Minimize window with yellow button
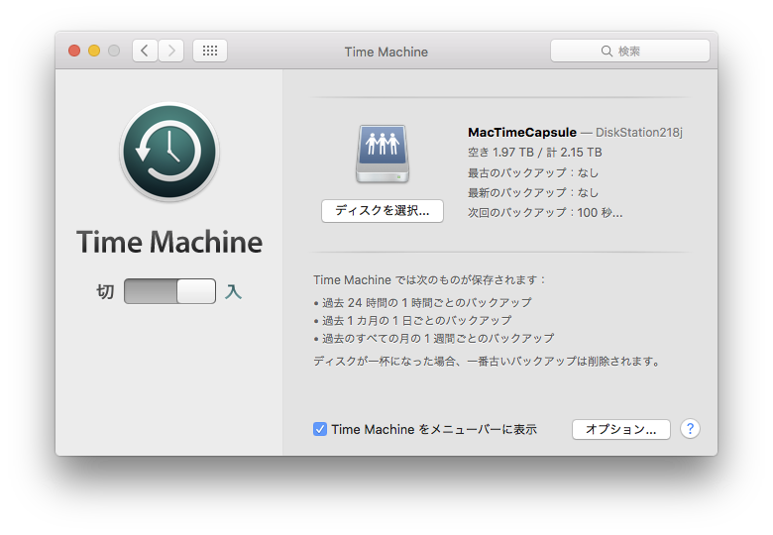Viewport: 773px width, 535px height. [94, 51]
